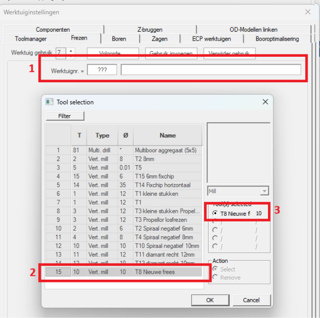Click the tool preview image box
The height and width of the screenshot is (318, 320).
[x=239, y=153]
